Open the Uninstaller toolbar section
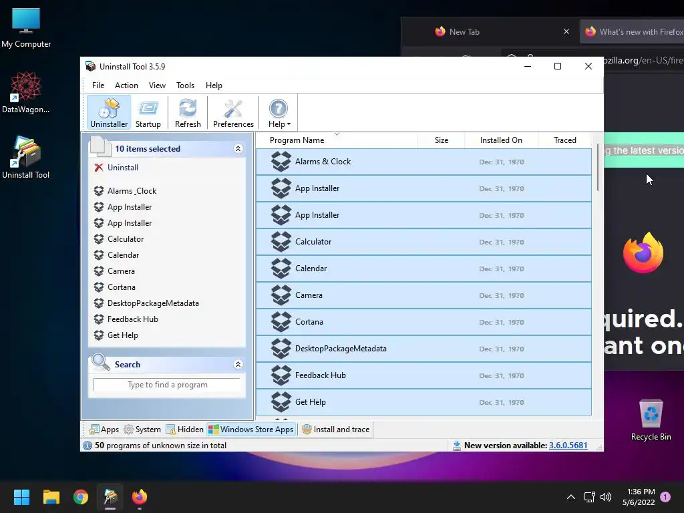The width and height of the screenshot is (684, 513). [109, 113]
